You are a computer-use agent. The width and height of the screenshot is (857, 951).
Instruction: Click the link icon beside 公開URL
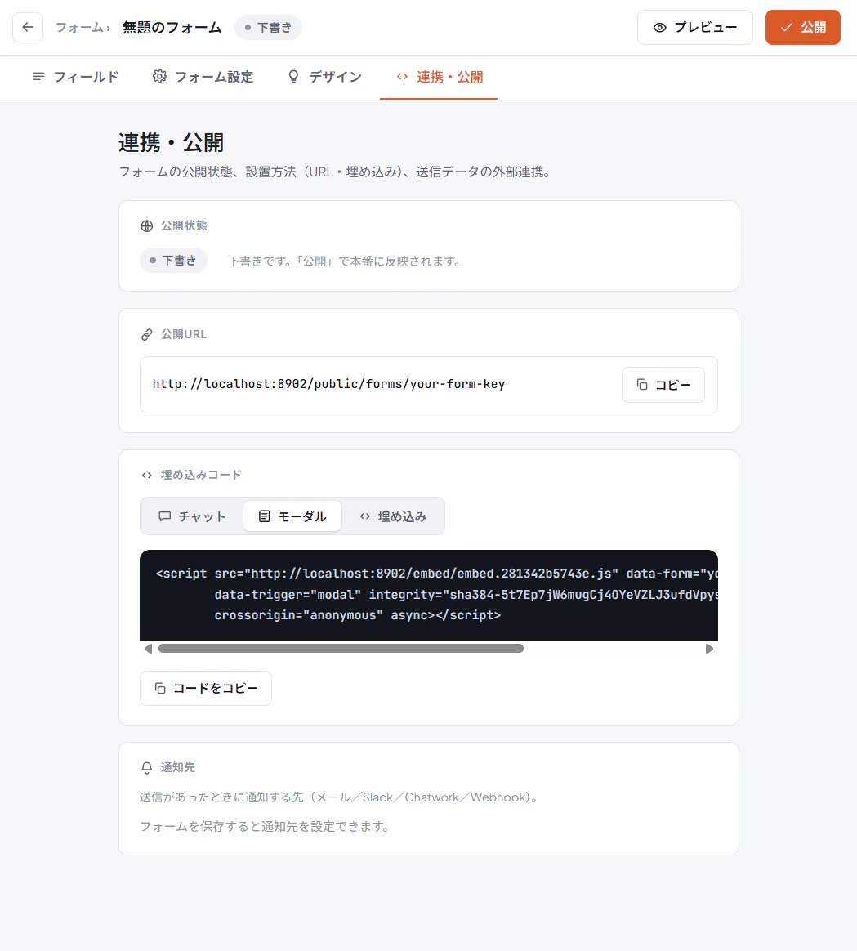click(x=147, y=335)
